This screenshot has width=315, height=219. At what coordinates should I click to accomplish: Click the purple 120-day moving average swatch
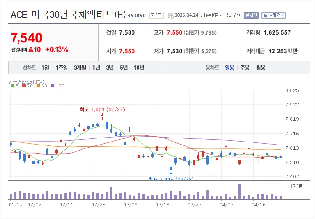53,86
